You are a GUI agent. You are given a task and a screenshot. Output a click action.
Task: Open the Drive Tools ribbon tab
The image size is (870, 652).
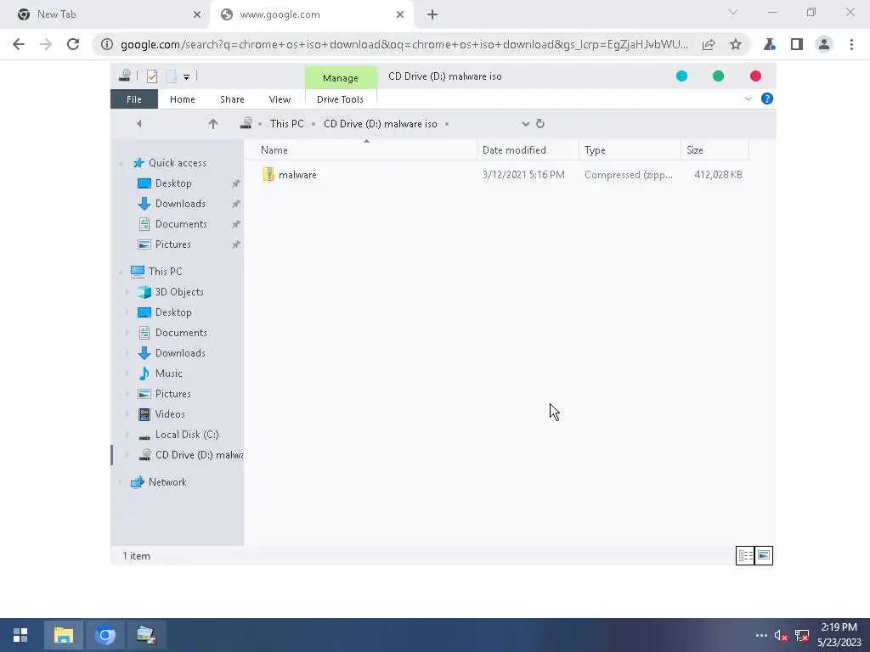(340, 99)
